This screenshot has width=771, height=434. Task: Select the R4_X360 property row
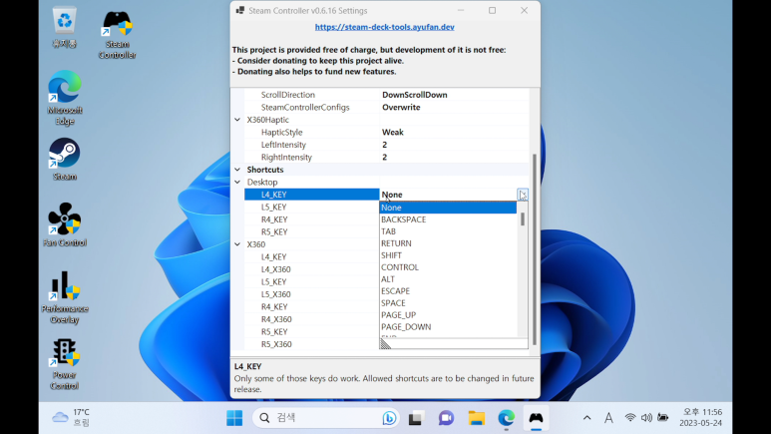tap(312, 319)
